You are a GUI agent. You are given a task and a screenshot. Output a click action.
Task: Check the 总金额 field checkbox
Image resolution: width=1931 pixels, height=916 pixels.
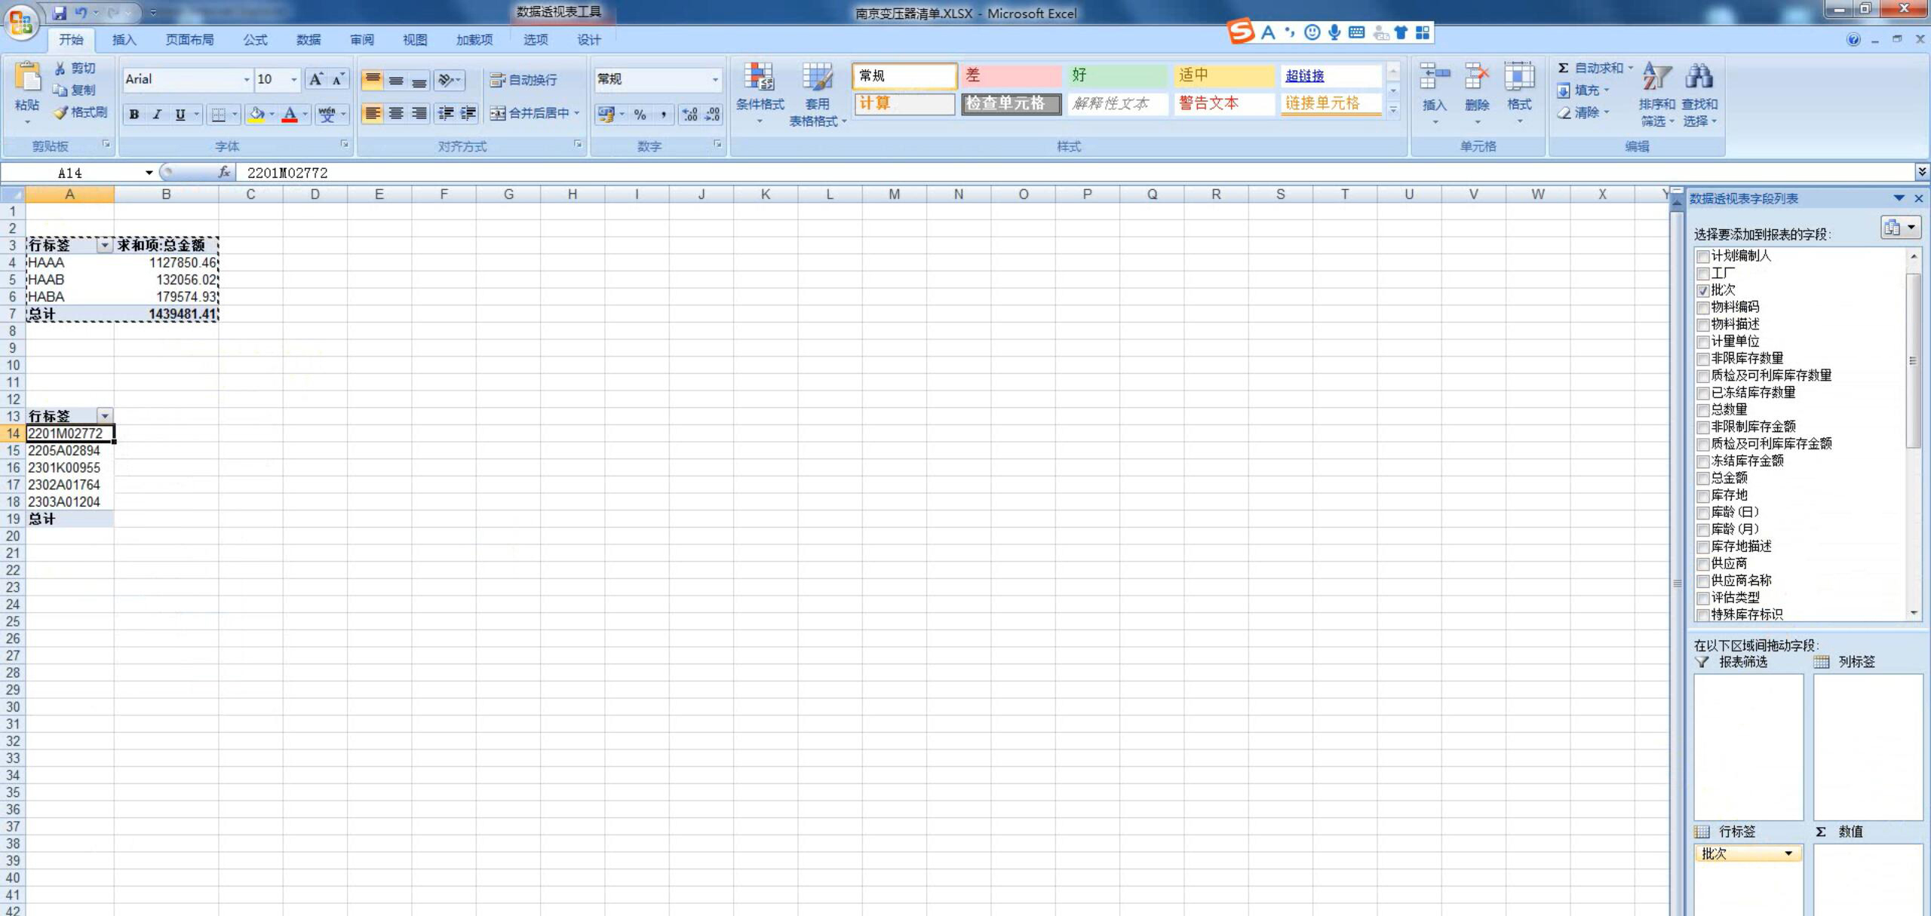click(1702, 479)
